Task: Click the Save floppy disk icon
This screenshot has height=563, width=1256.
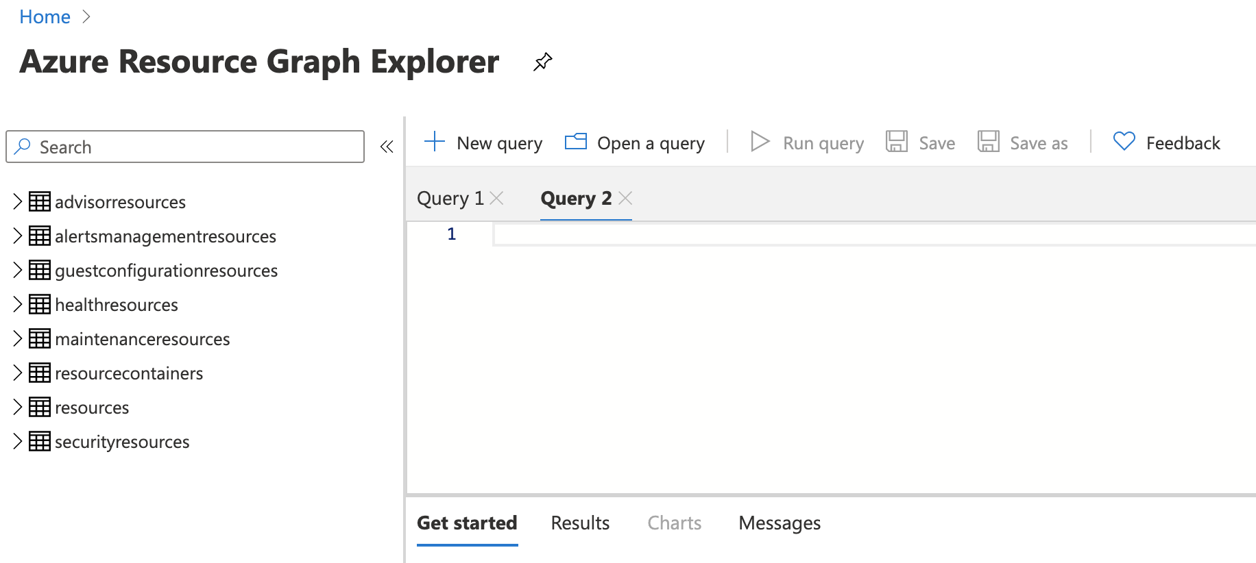Action: click(x=897, y=142)
